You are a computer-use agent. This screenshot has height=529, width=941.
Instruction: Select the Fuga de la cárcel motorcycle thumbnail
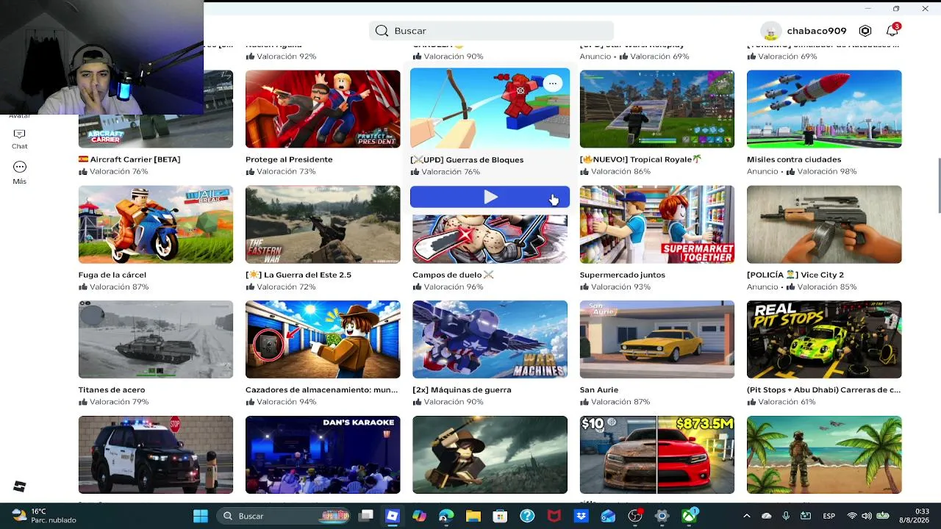tap(156, 224)
